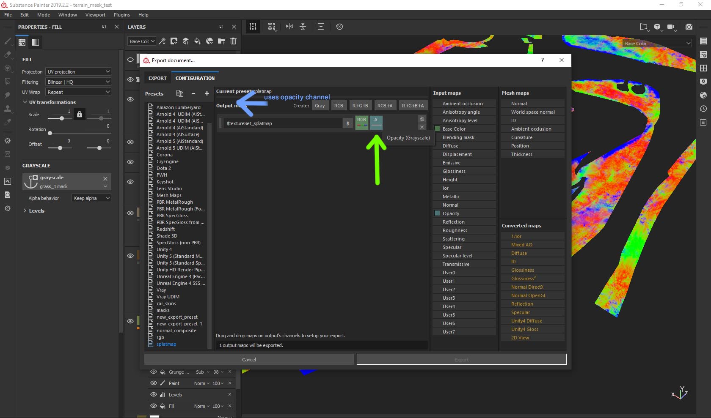Click the add fill layer bucket icon
This screenshot has height=418, width=711.
click(x=198, y=41)
